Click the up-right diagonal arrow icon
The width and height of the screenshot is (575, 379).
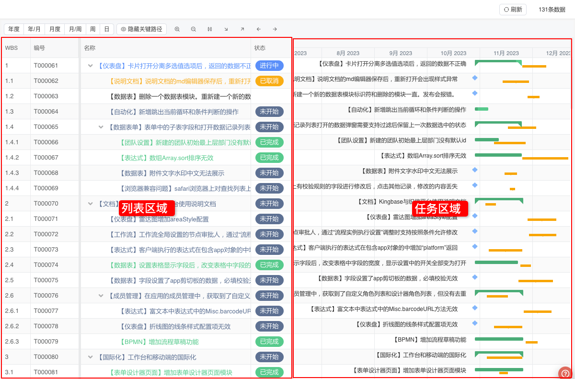pyautogui.click(x=242, y=29)
